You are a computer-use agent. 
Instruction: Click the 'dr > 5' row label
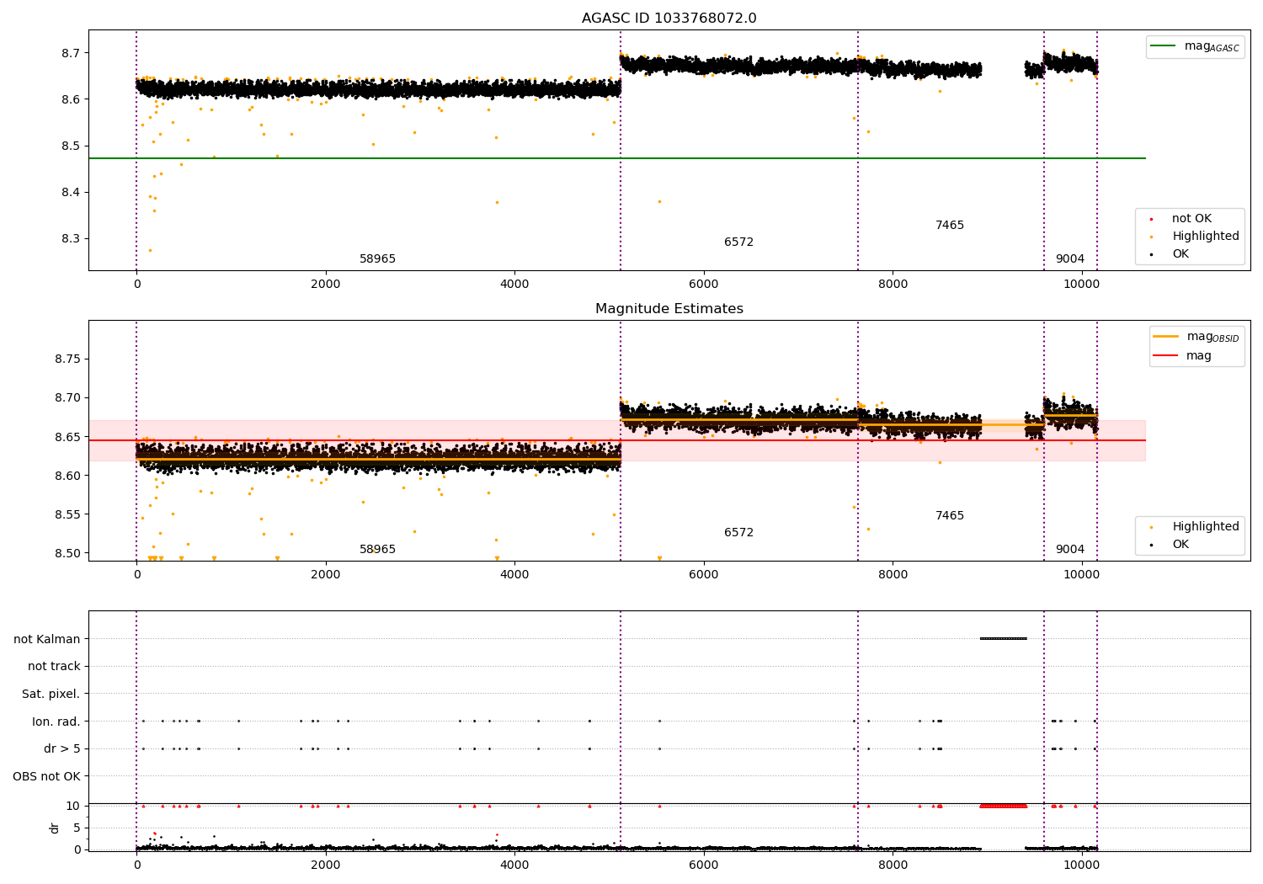[x=62, y=749]
